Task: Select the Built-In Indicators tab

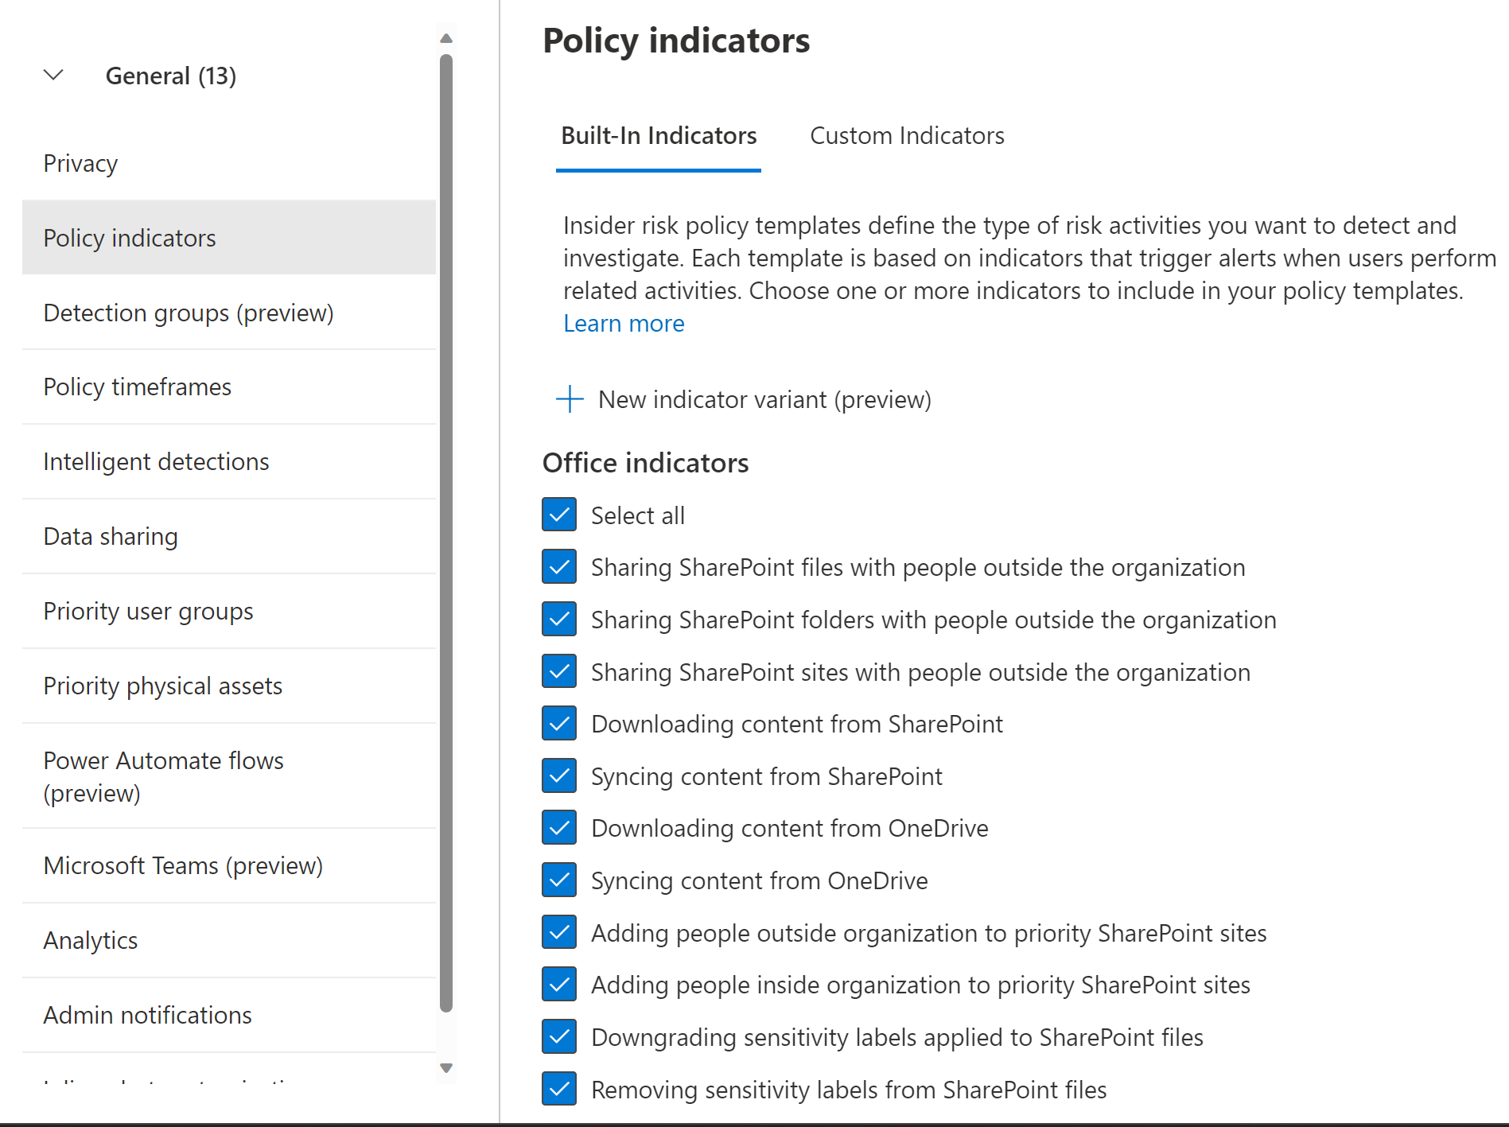Action: pos(659,136)
